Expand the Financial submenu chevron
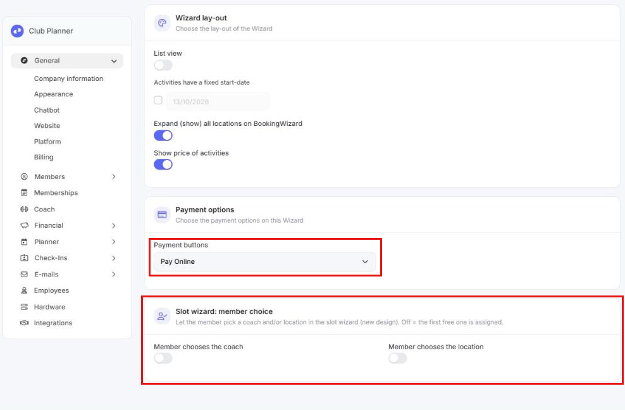 (114, 226)
